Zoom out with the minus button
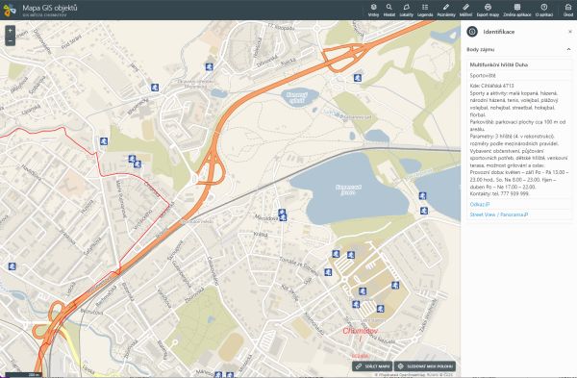The image size is (577, 378). click(10, 40)
